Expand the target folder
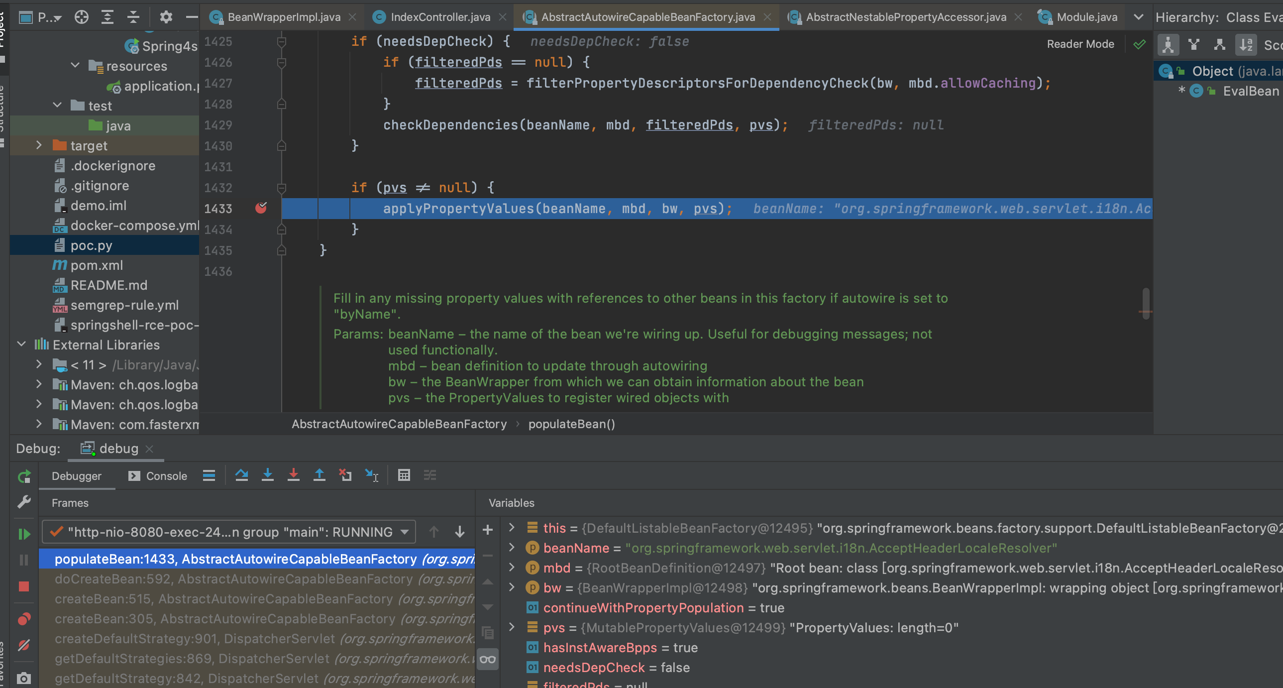 (39, 145)
